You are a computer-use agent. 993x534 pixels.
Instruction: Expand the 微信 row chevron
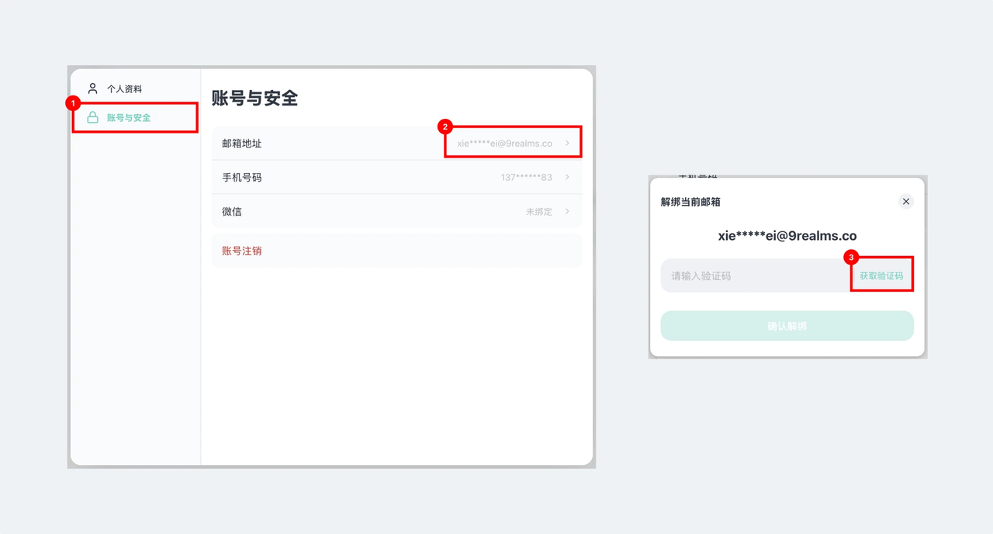[x=567, y=211]
